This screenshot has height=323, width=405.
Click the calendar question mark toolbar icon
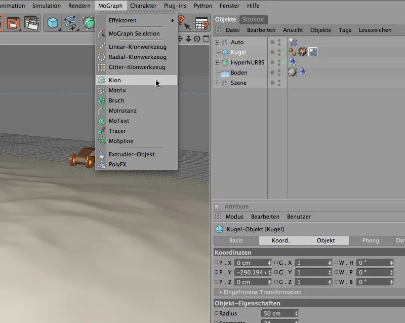(201, 23)
